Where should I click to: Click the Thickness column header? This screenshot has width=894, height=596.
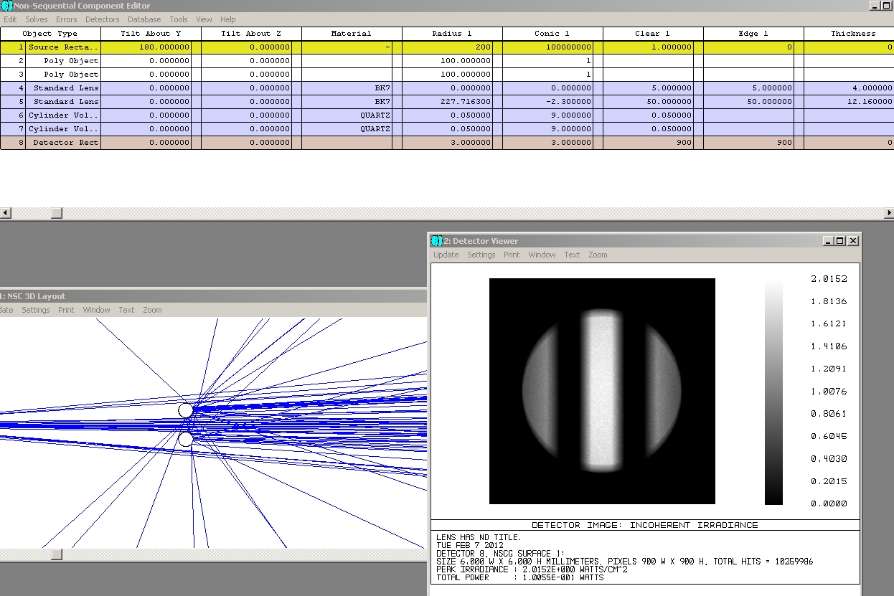point(849,34)
